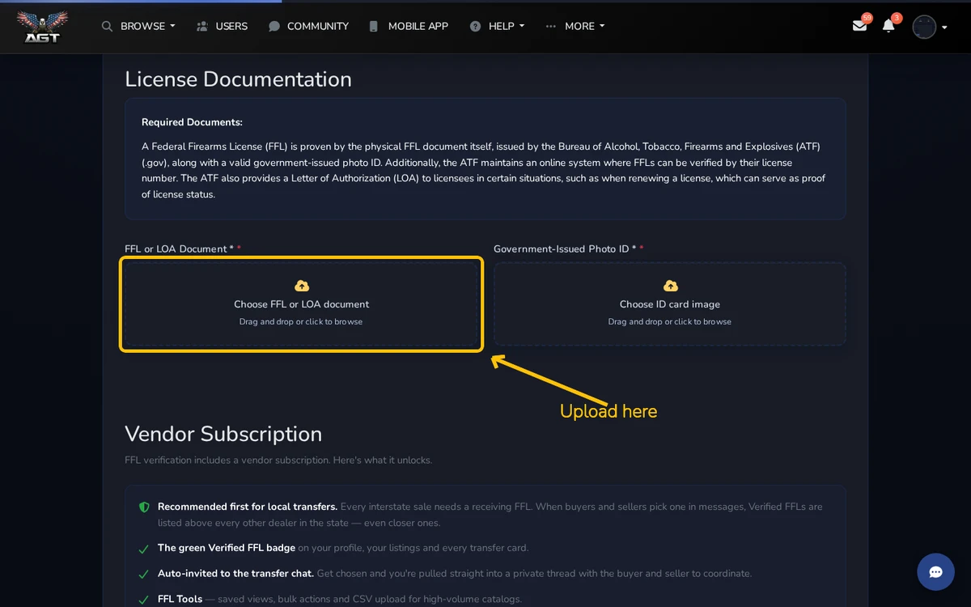This screenshot has height=607, width=971.
Task: Expand the MORE dropdown menu
Action: click(x=585, y=26)
